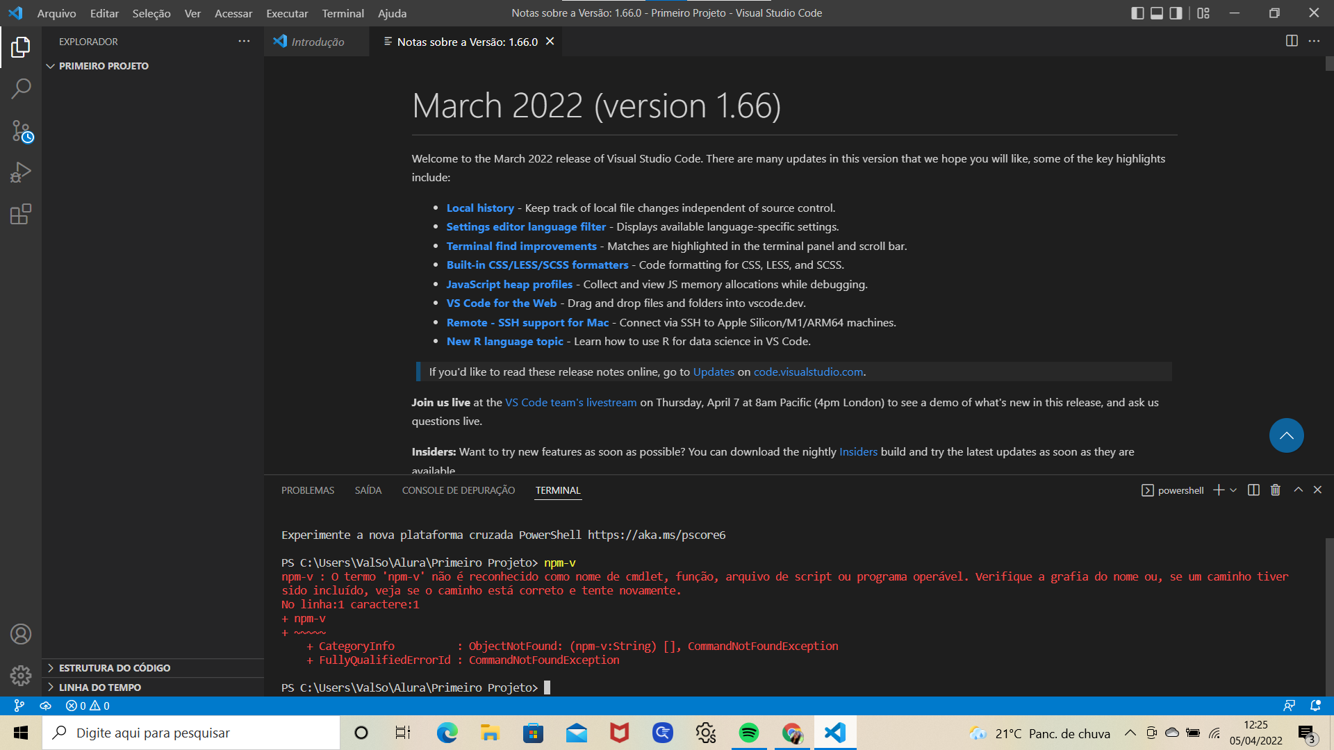Open Microsoft Edge from the taskbar
1334x750 pixels.
(x=447, y=733)
